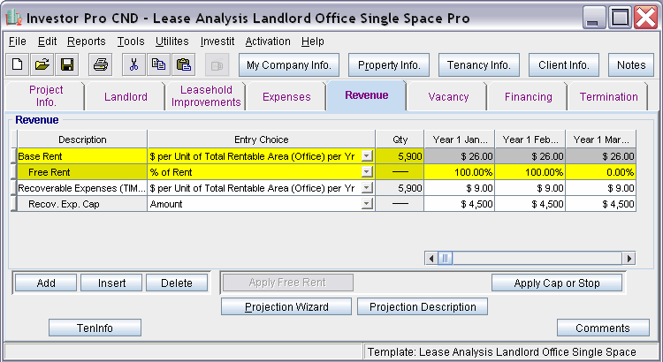Image resolution: width=663 pixels, height=362 pixels.
Task: Open the Client Info. button
Action: (564, 65)
